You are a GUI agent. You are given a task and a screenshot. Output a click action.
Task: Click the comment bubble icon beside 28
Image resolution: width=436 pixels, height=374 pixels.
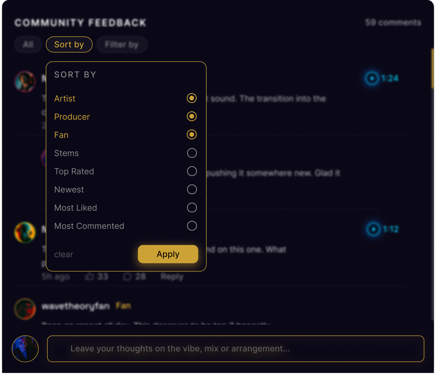(x=127, y=276)
